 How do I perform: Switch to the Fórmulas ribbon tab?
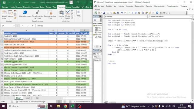pyautogui.click(x=35, y=7)
